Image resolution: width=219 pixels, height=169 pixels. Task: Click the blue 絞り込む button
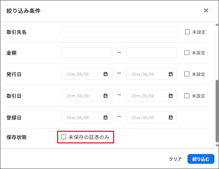point(201,159)
